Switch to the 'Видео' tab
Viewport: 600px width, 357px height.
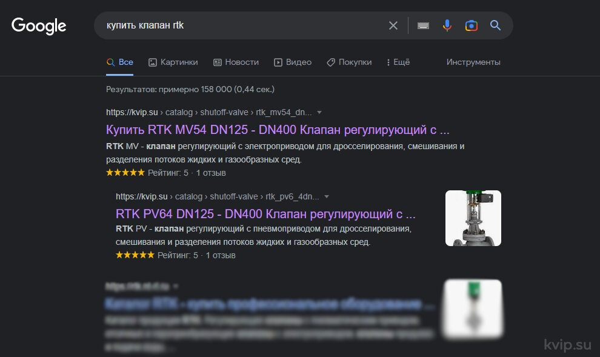point(293,62)
